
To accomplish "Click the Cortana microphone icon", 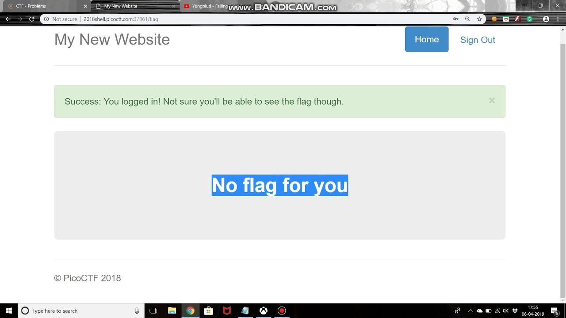I will [x=137, y=310].
